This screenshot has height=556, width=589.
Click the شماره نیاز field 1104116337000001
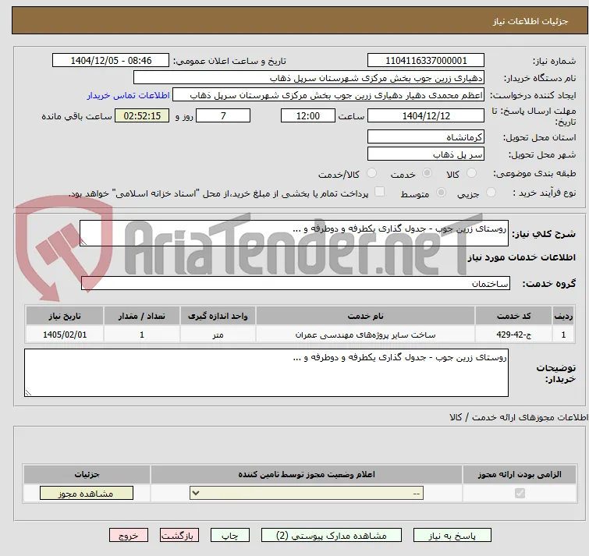click(426, 61)
